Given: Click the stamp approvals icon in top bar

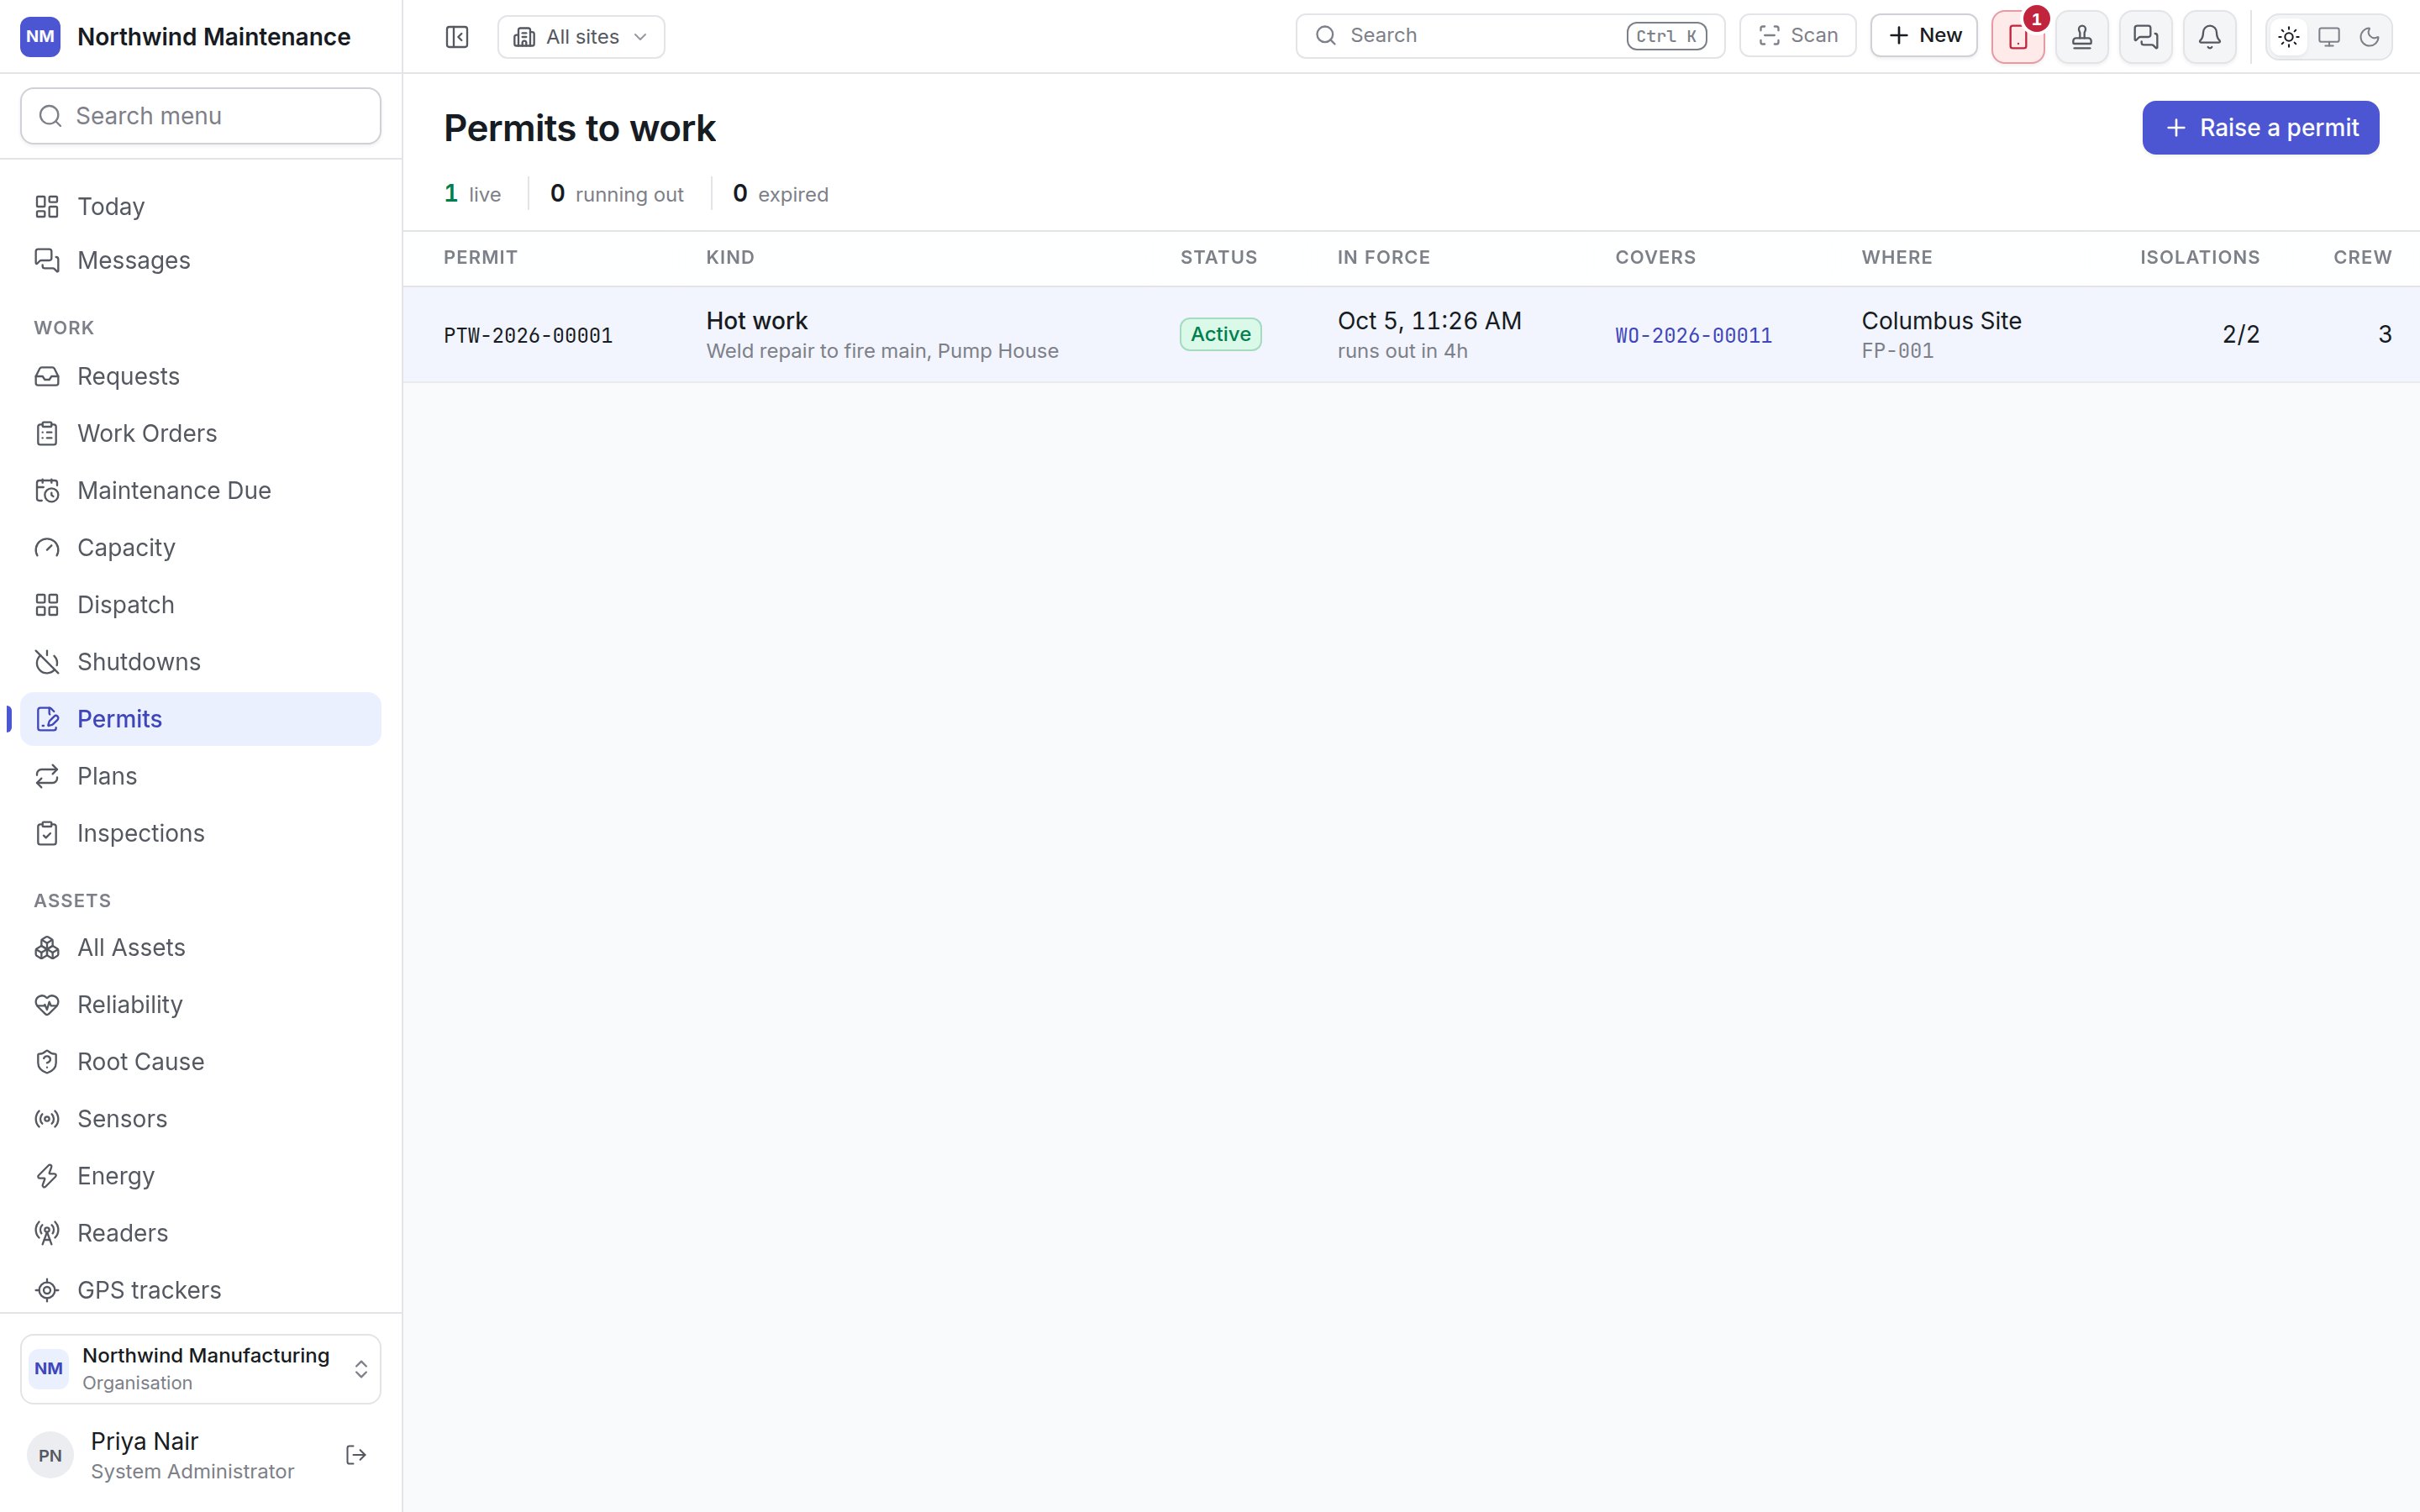Looking at the screenshot, I should (2082, 37).
